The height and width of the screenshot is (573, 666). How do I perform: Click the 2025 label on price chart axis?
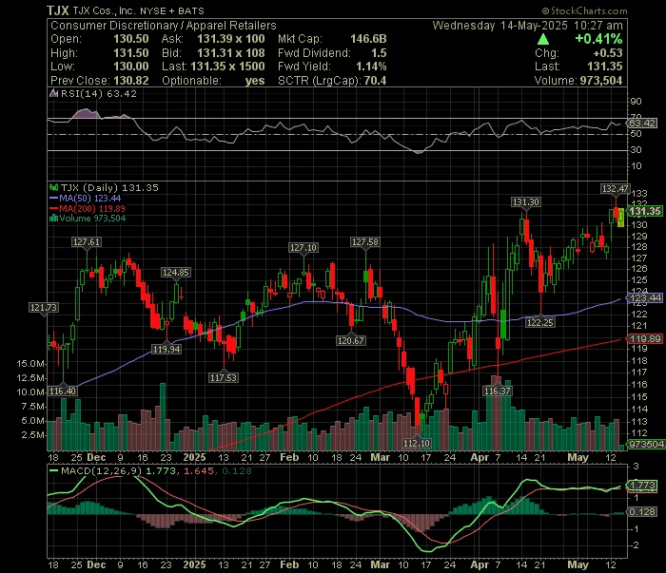(194, 457)
